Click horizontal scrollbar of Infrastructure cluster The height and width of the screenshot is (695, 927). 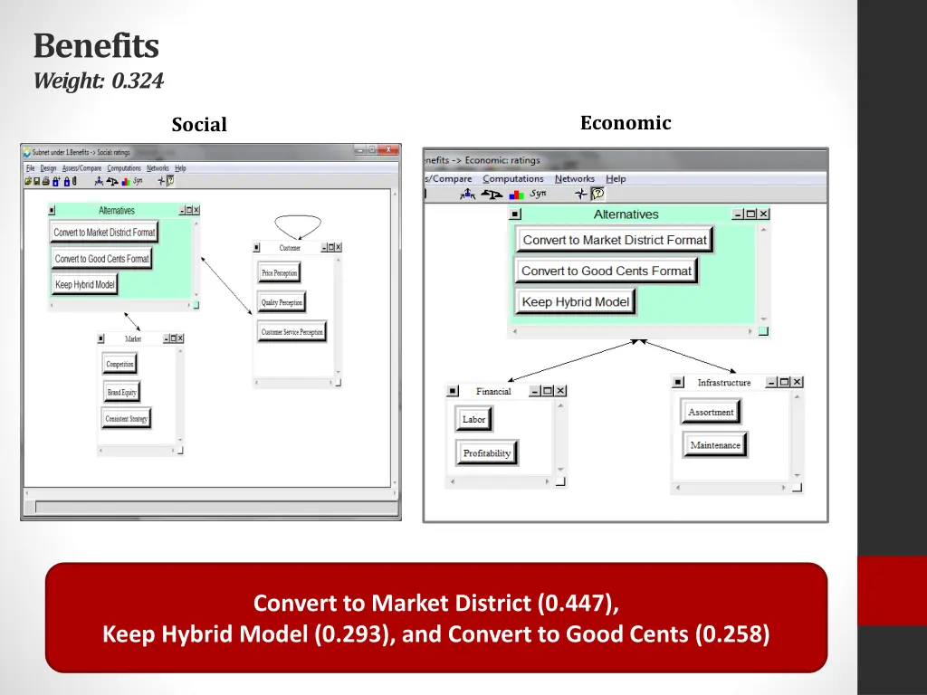tap(731, 488)
